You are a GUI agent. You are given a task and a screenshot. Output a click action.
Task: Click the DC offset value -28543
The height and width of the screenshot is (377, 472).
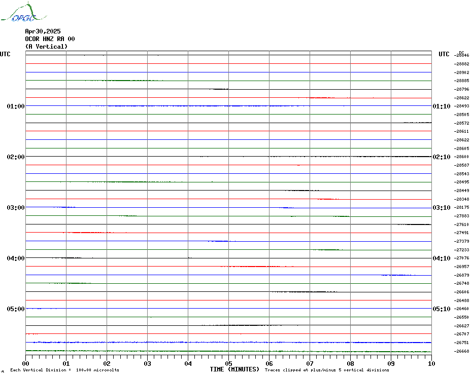(x=461, y=174)
